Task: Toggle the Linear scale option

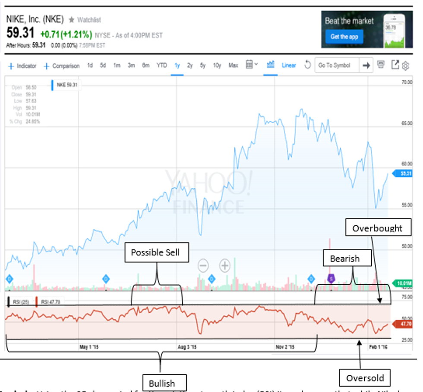Action: [289, 65]
